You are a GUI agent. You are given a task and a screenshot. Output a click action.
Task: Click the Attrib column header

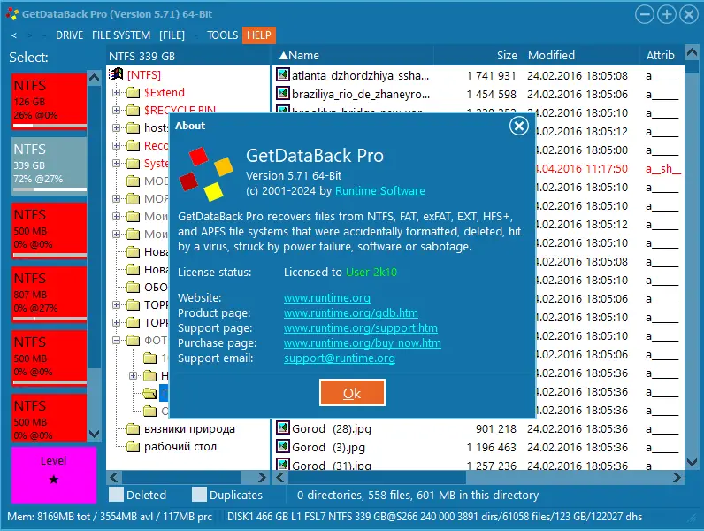coord(660,55)
